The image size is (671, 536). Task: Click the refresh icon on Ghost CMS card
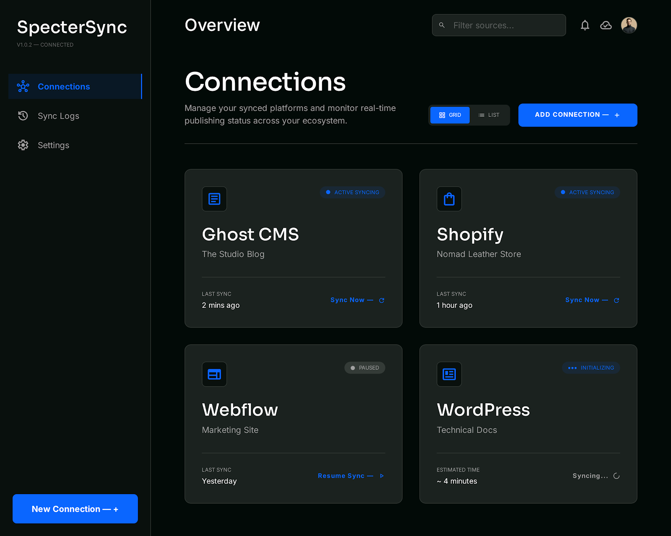382,300
